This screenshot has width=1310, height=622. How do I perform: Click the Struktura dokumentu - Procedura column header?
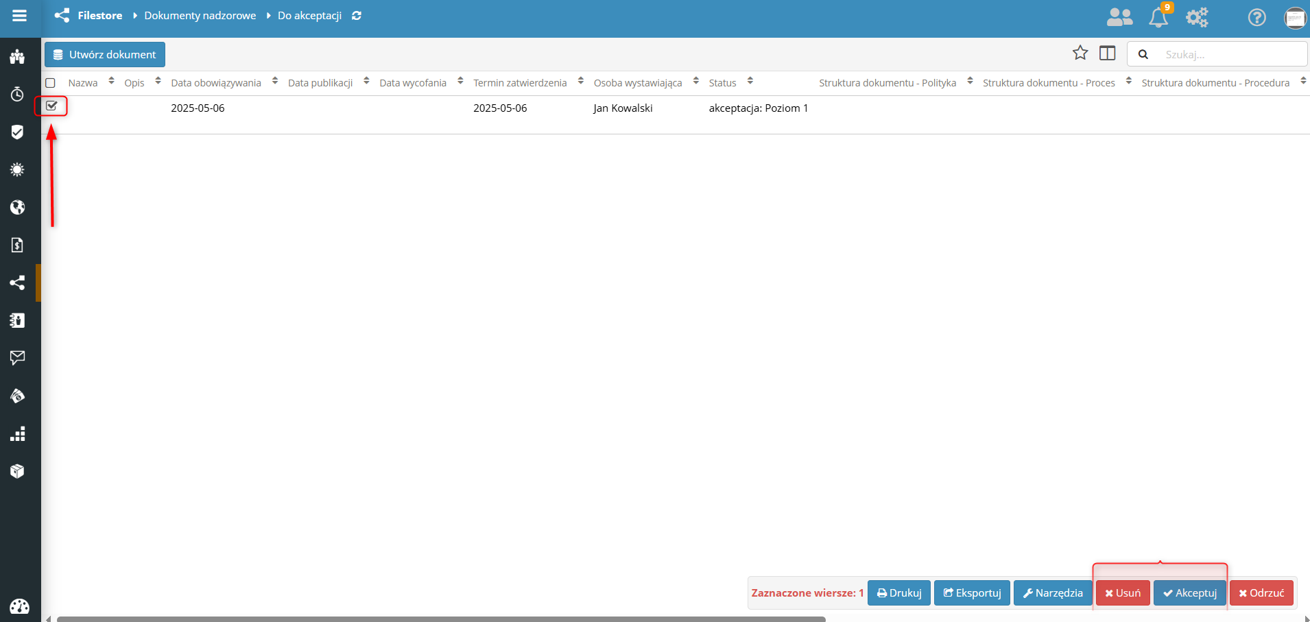(x=1215, y=83)
